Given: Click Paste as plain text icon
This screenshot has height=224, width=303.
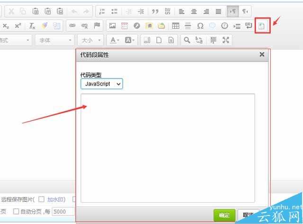Looking at the screenshot, I should point(48,11).
